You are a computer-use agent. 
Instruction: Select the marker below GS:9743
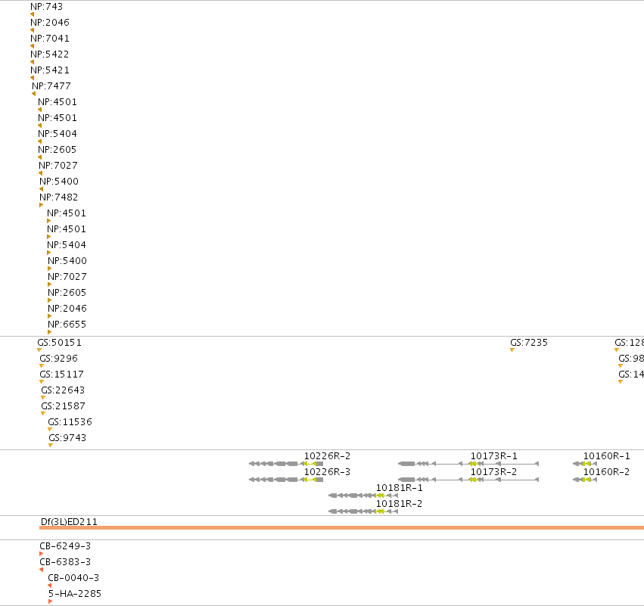[x=51, y=446]
